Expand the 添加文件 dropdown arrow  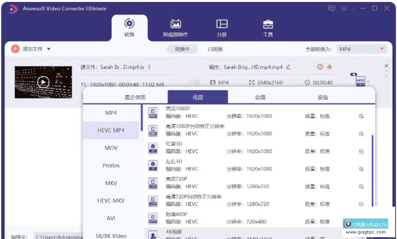click(49, 49)
